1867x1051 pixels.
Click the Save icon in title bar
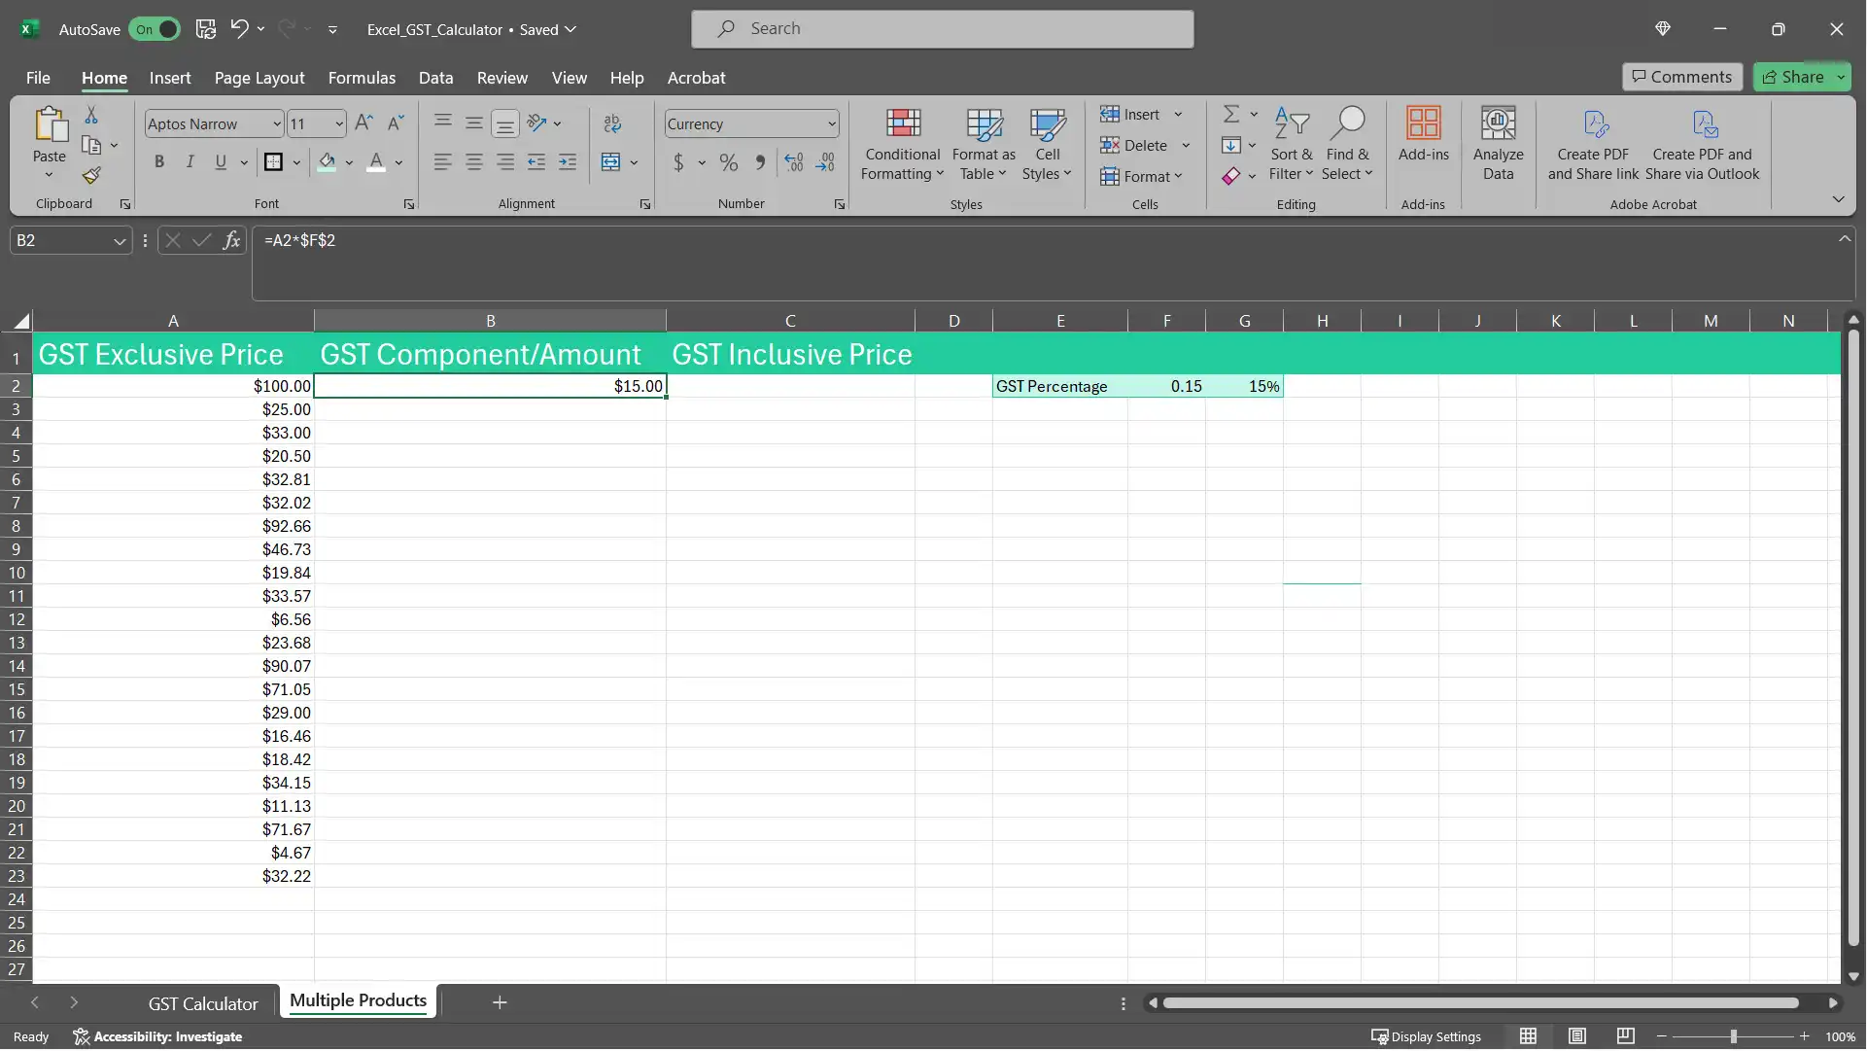point(205,29)
